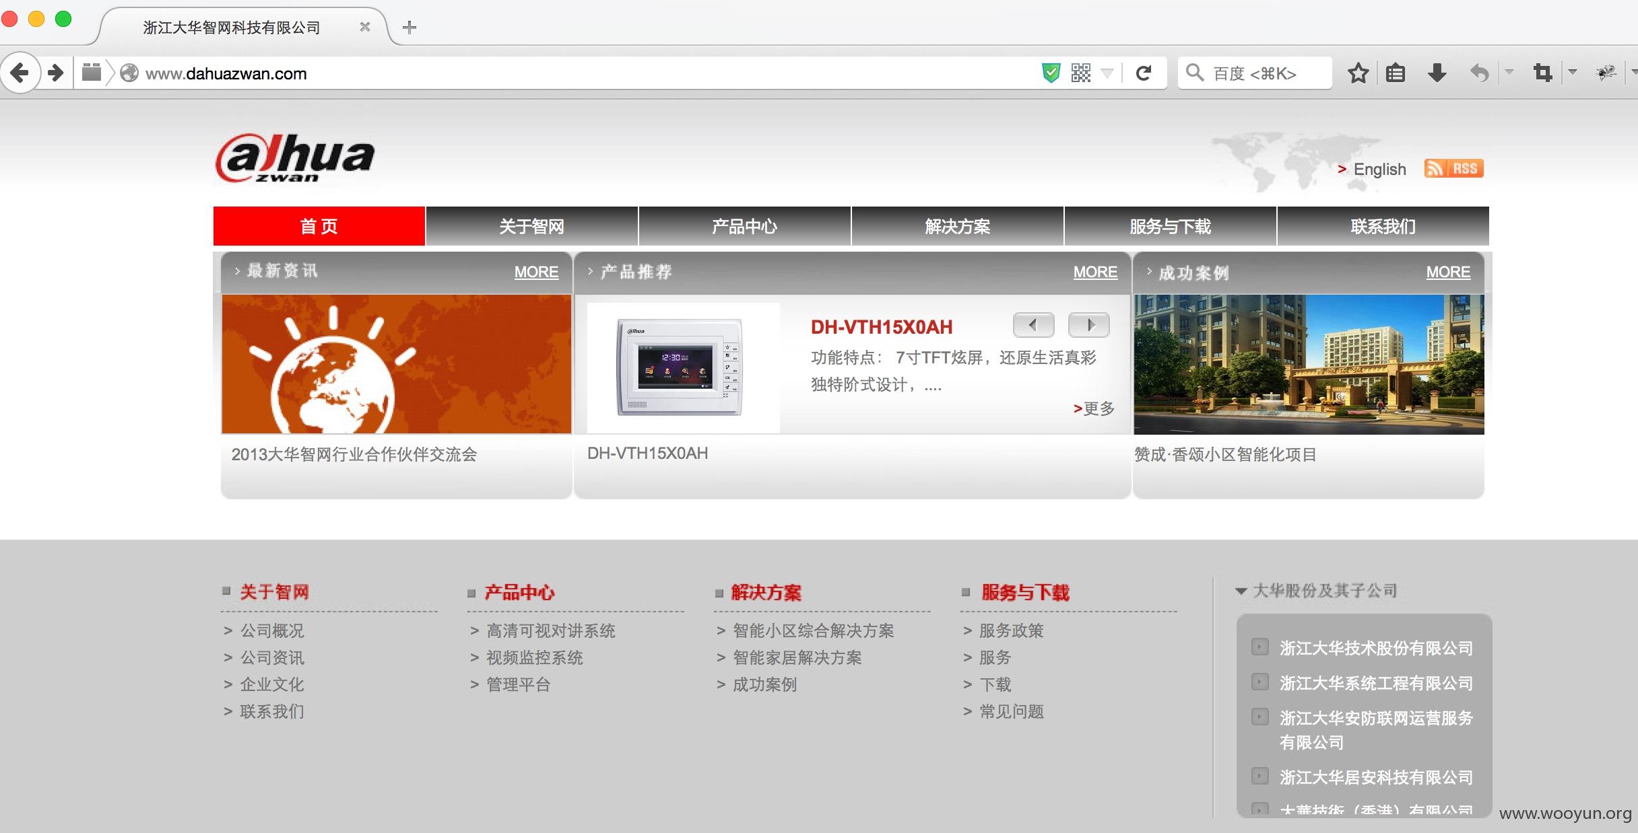Open the folder icon beside the address bar
The image size is (1638, 833).
pyautogui.click(x=92, y=72)
